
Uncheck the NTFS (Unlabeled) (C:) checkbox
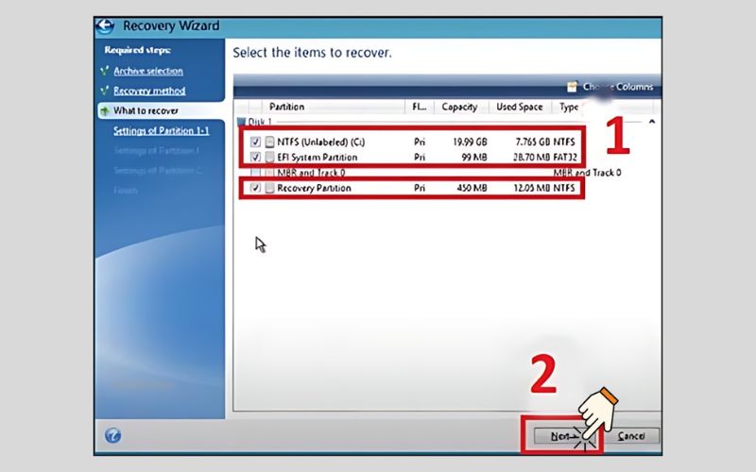[x=255, y=142]
